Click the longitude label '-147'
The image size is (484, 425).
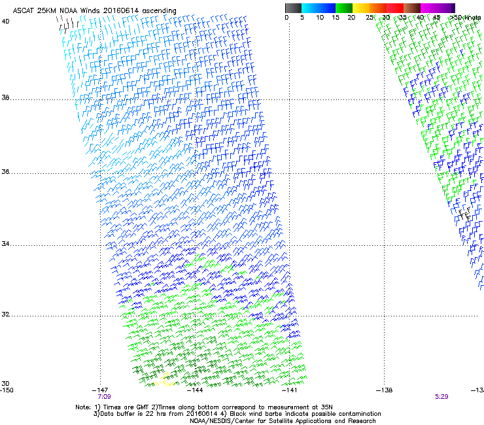click(x=100, y=390)
